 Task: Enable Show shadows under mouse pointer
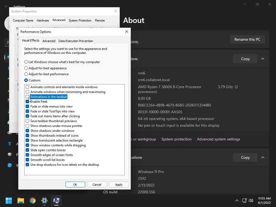coord(27,126)
